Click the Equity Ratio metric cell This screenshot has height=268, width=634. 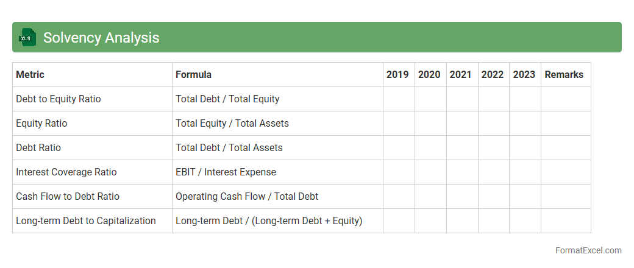click(x=41, y=124)
